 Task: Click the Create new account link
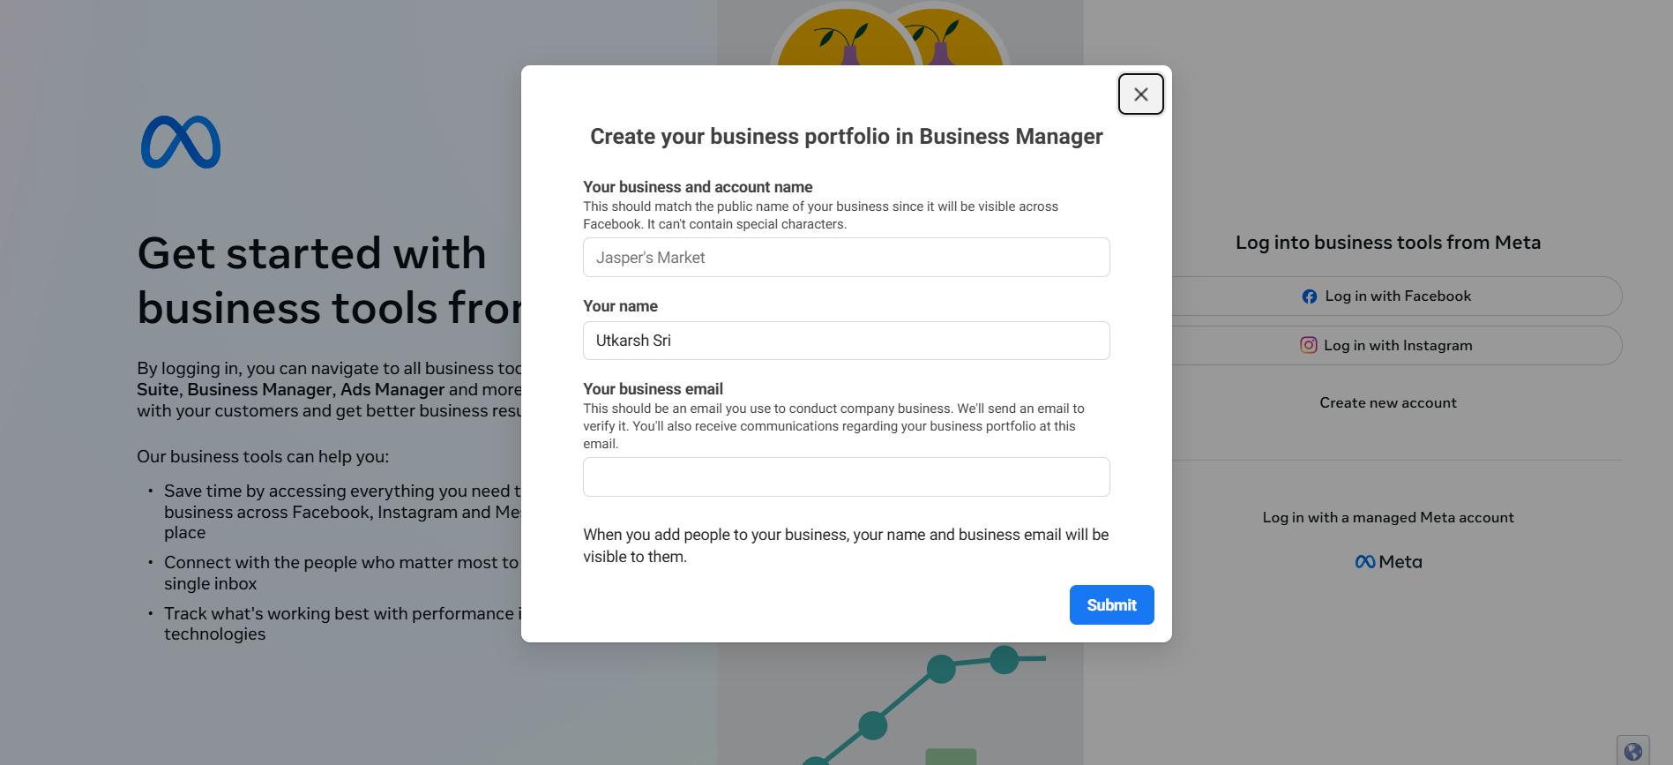1387,402
